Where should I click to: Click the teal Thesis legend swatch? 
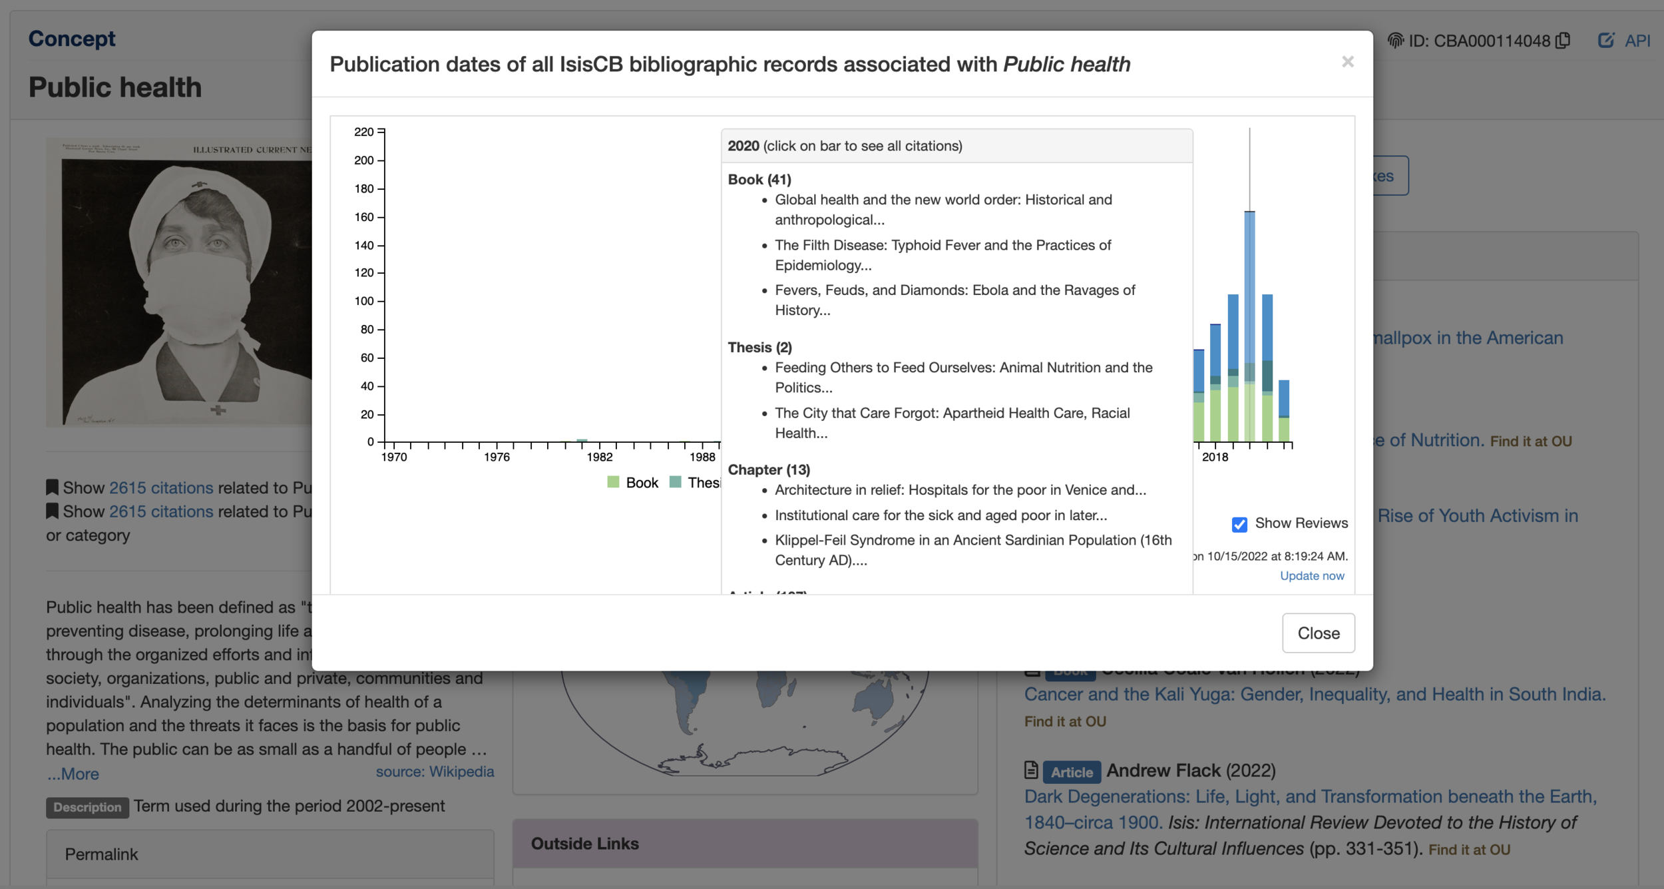(x=675, y=482)
